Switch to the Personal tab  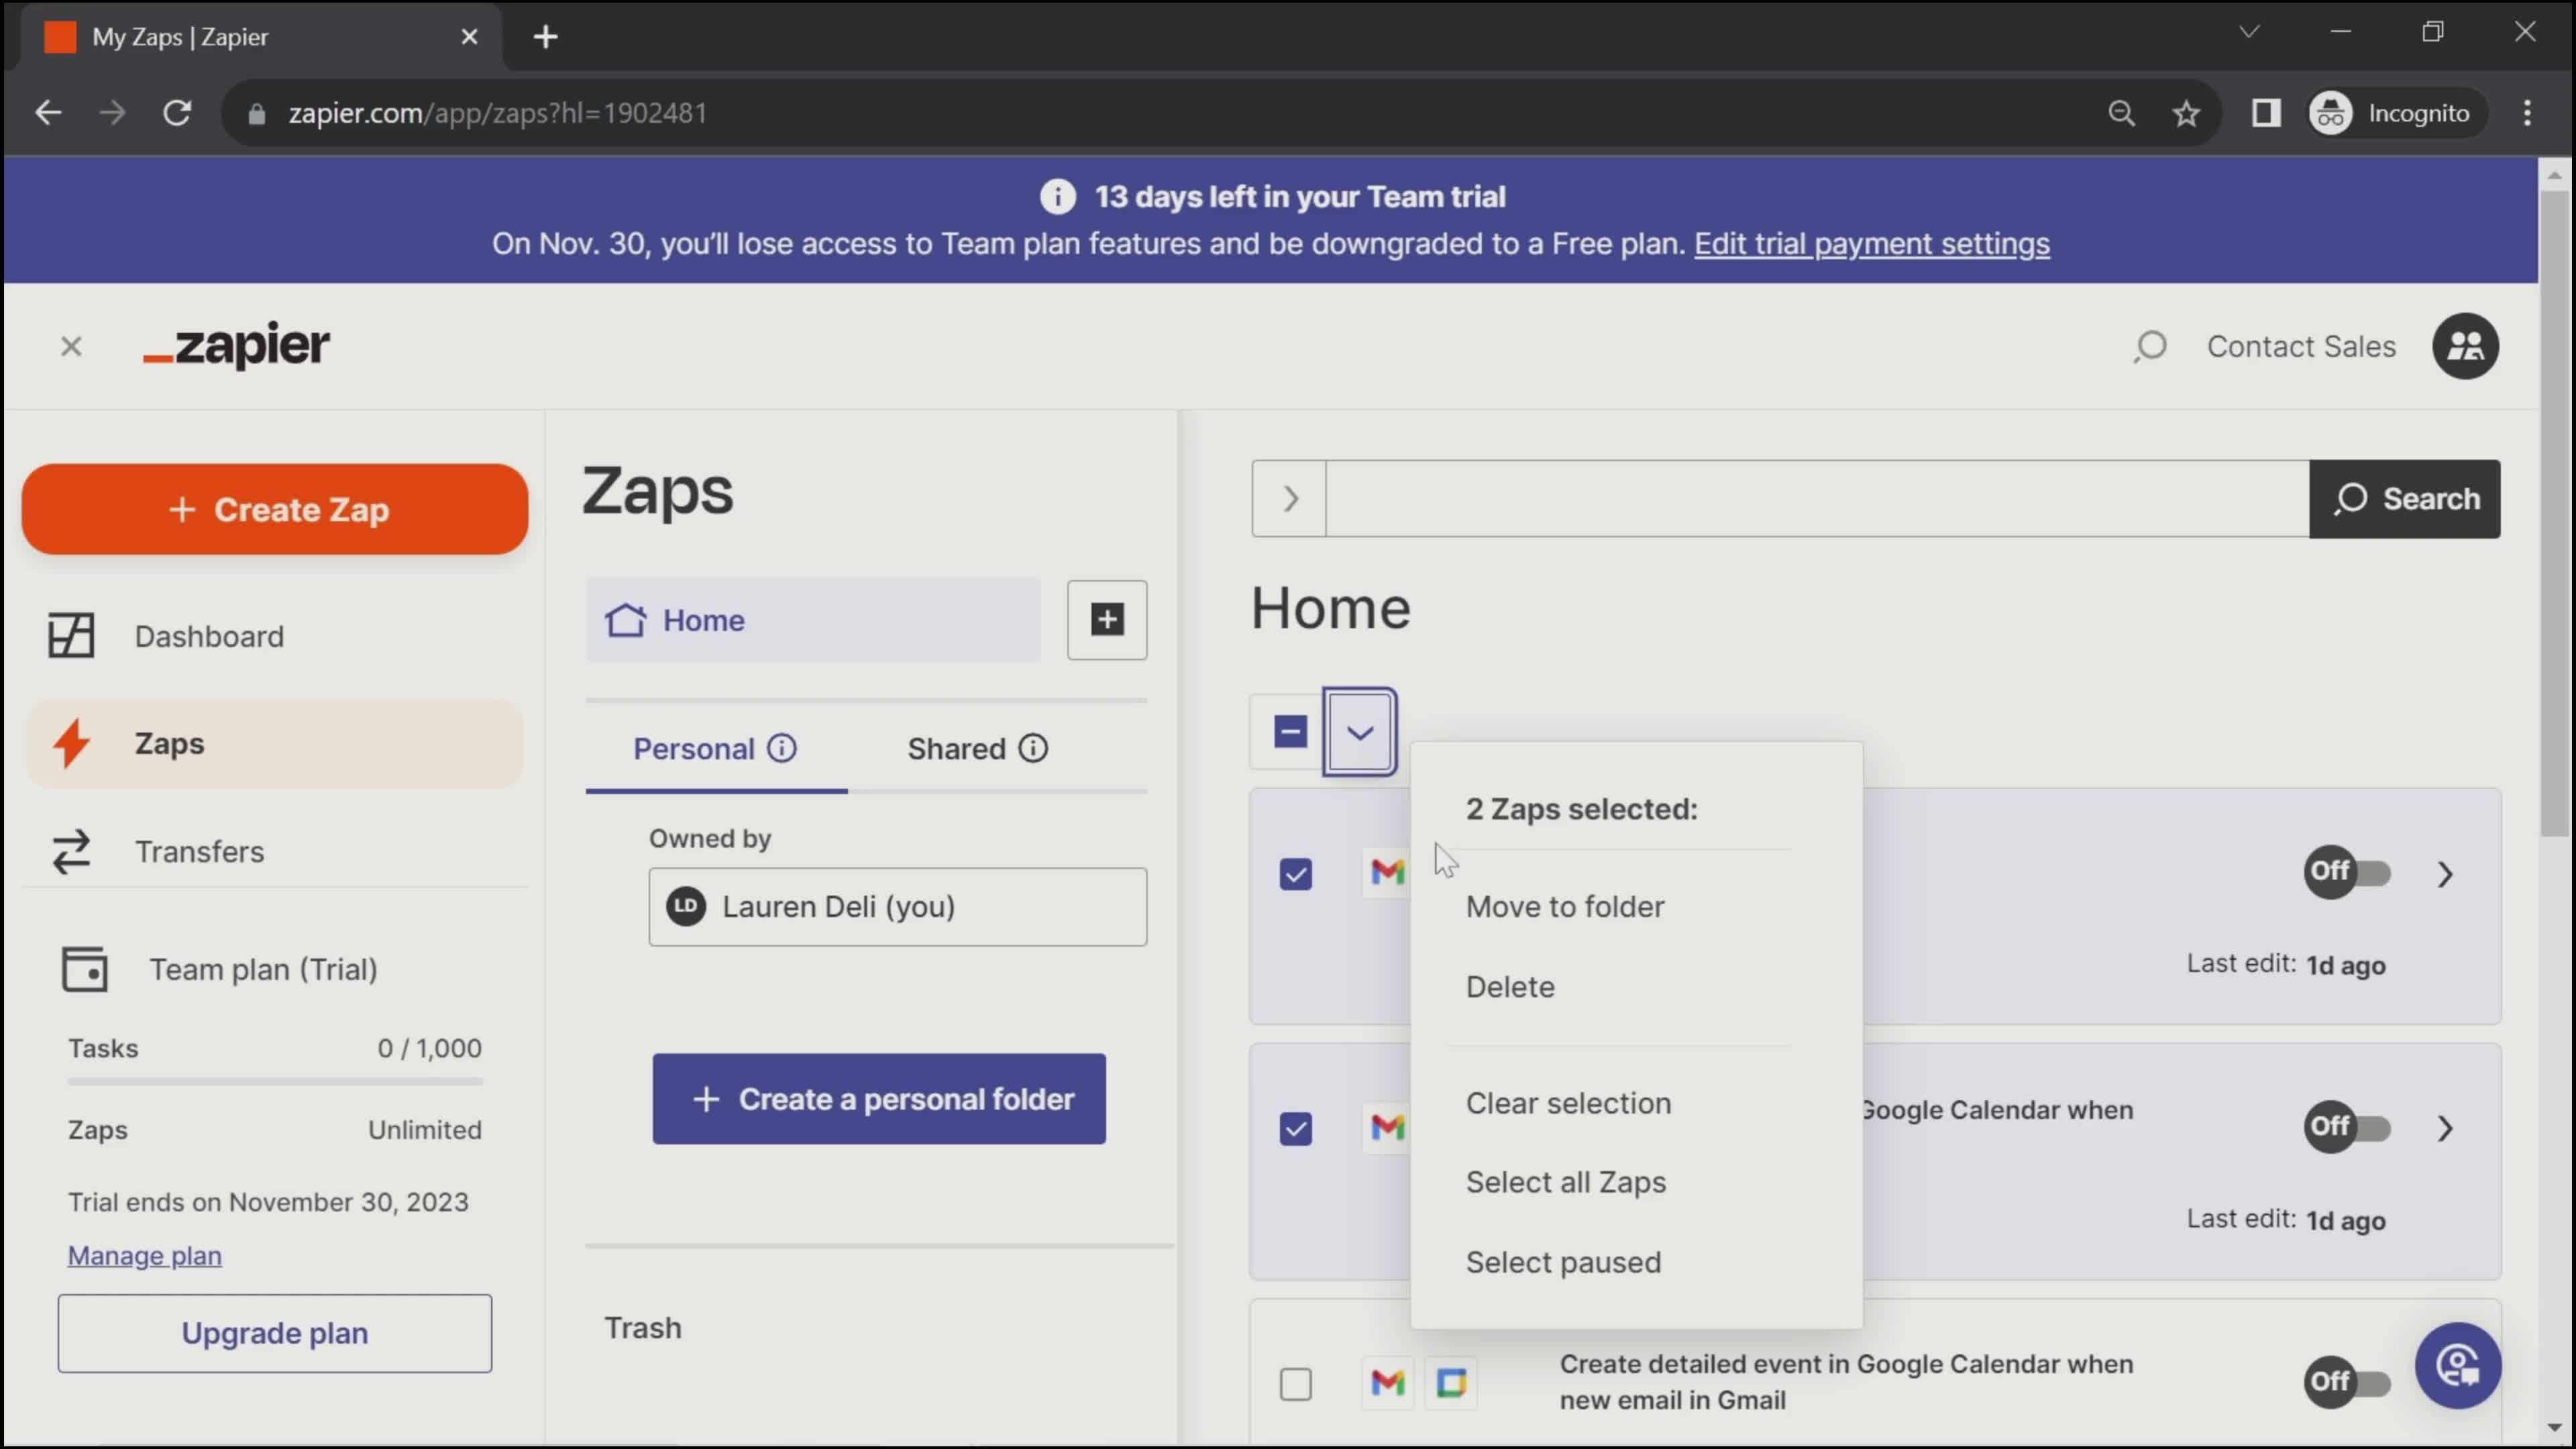coord(716,749)
